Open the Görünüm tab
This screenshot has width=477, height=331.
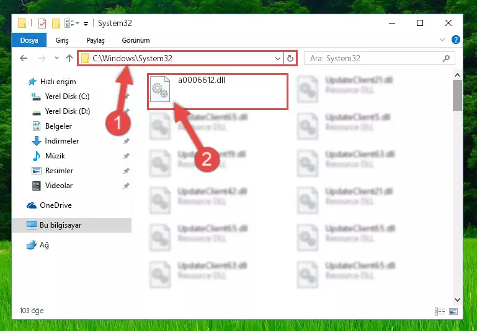(x=136, y=40)
